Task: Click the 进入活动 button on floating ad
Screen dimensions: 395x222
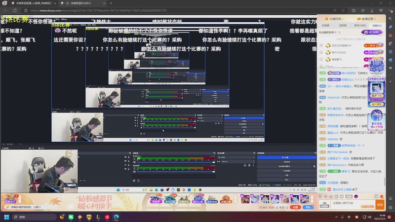Action: 376,104
